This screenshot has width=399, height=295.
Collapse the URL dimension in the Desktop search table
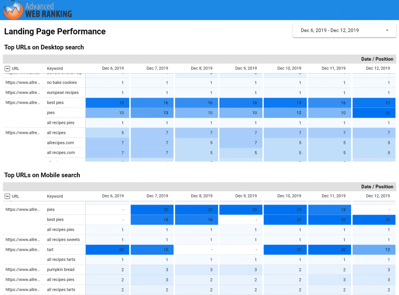click(x=7, y=69)
